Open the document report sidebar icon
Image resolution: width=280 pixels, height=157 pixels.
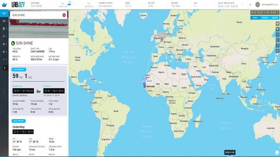(x=4, y=28)
